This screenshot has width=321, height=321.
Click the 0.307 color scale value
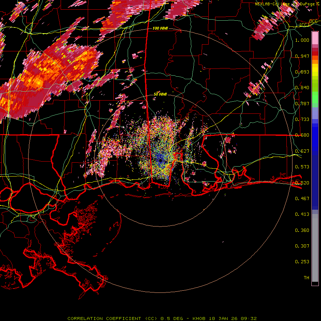click(x=302, y=246)
